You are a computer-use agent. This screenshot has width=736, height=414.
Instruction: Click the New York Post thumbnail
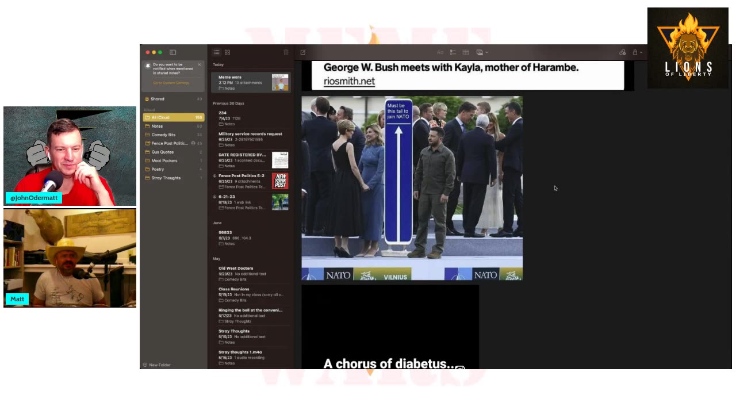coord(280,181)
